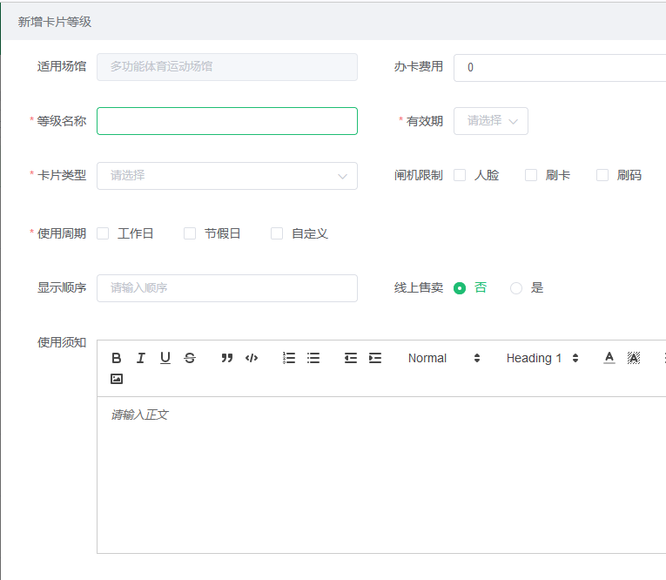Check the 工作日 usage period option
This screenshot has height=580, width=666.
tap(103, 233)
